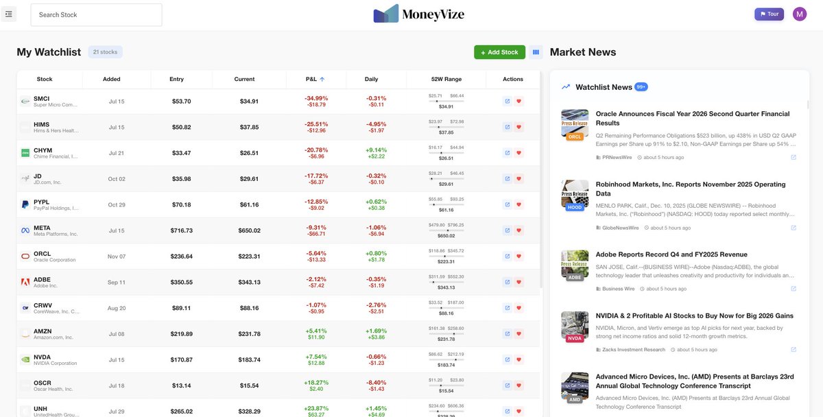The height and width of the screenshot is (417, 823).
Task: Toggle favorite heart for PYPL row
Action: pyautogui.click(x=518, y=204)
